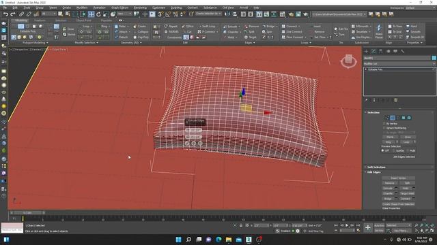Activate the Select and Link tool
Screen dimensions: 437x245
(21, 14)
